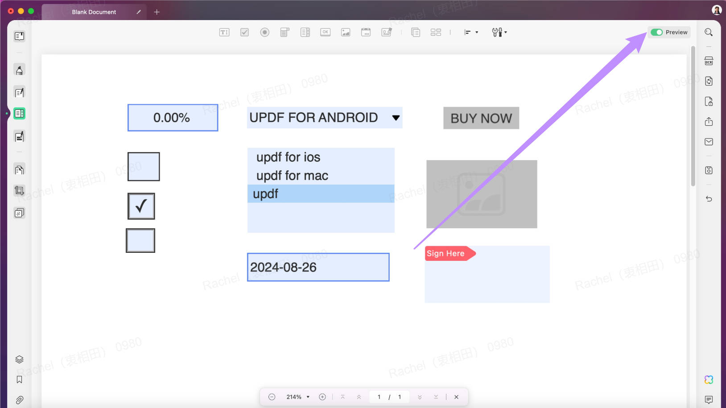Click the duplicate fields across pages icon
The height and width of the screenshot is (408, 726).
coord(416,32)
